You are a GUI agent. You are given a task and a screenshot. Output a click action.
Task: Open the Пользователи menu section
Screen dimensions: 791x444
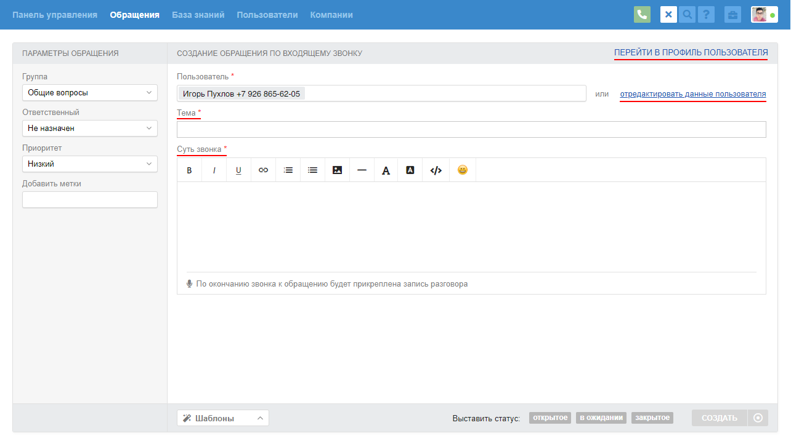tap(267, 15)
